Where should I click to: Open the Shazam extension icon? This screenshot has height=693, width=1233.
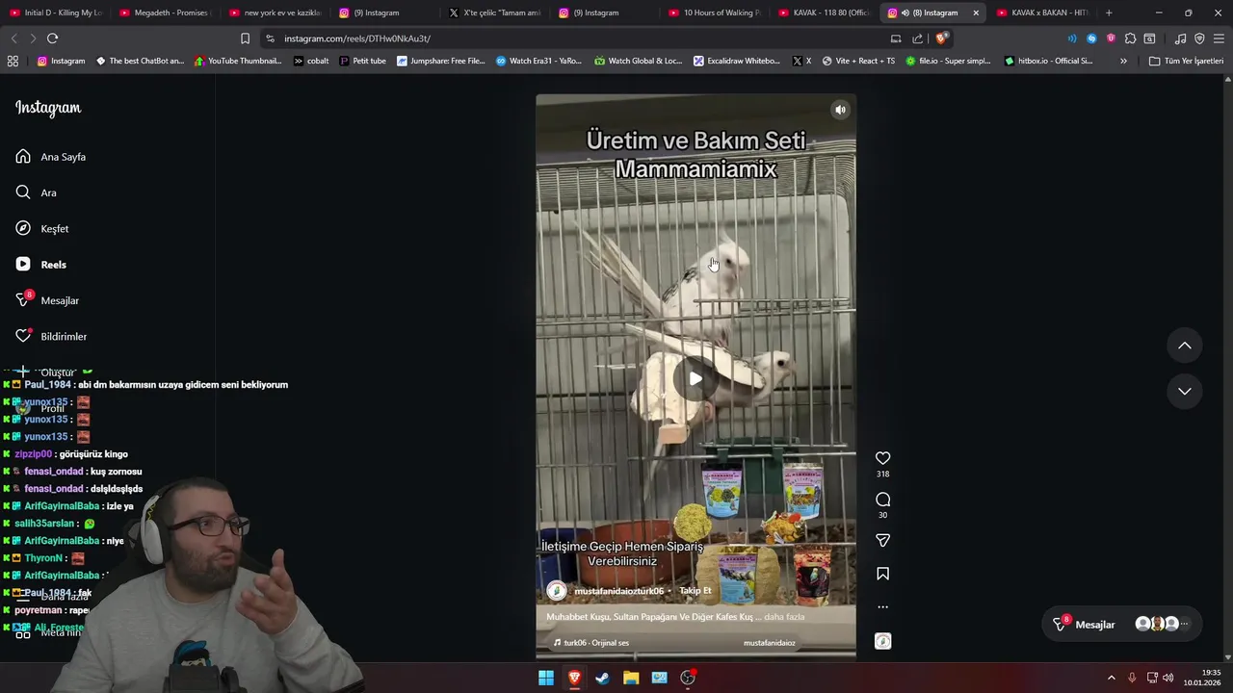(1091, 38)
